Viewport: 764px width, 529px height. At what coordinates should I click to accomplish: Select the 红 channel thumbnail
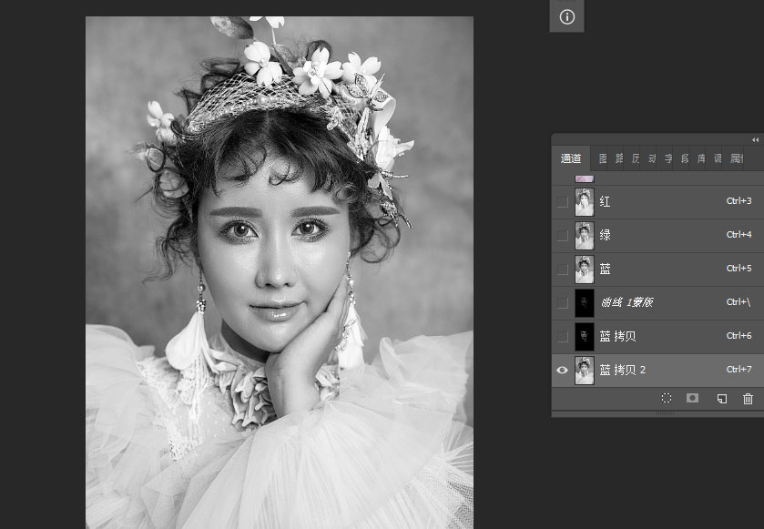(585, 201)
